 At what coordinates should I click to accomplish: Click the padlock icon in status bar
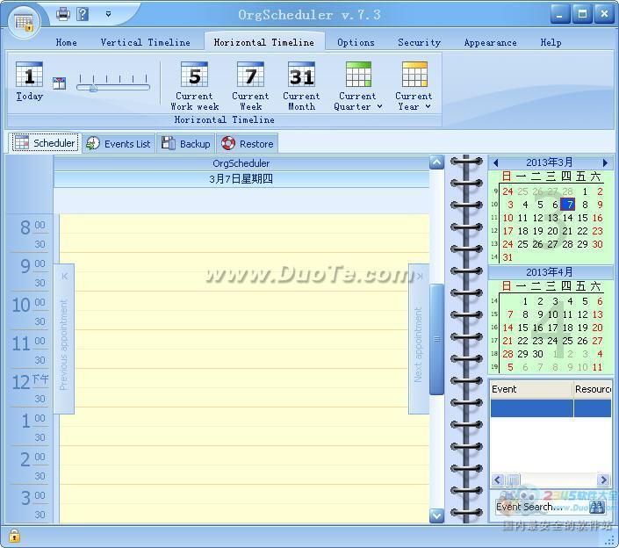(x=14, y=536)
